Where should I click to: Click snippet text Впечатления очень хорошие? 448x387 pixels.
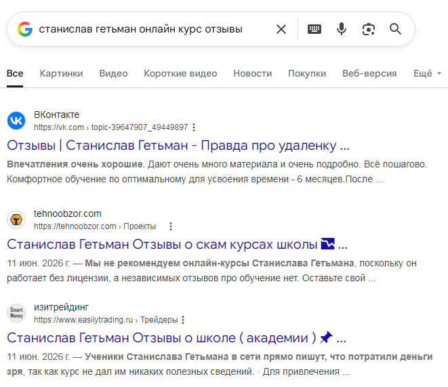coord(75,164)
